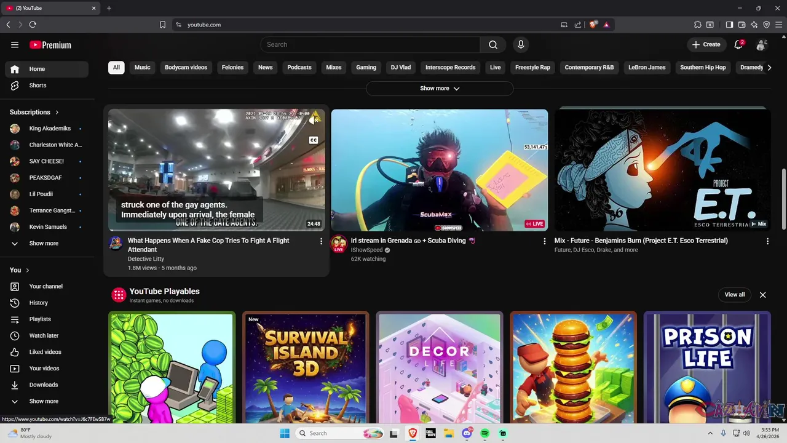Go to Home in the sidebar
Viewport: 787px width, 443px height.
(47, 69)
